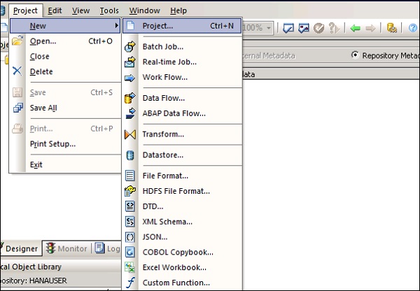Viewport: 420px width, 291px height.
Task: Switch to the Designer tab
Action: pos(21,248)
